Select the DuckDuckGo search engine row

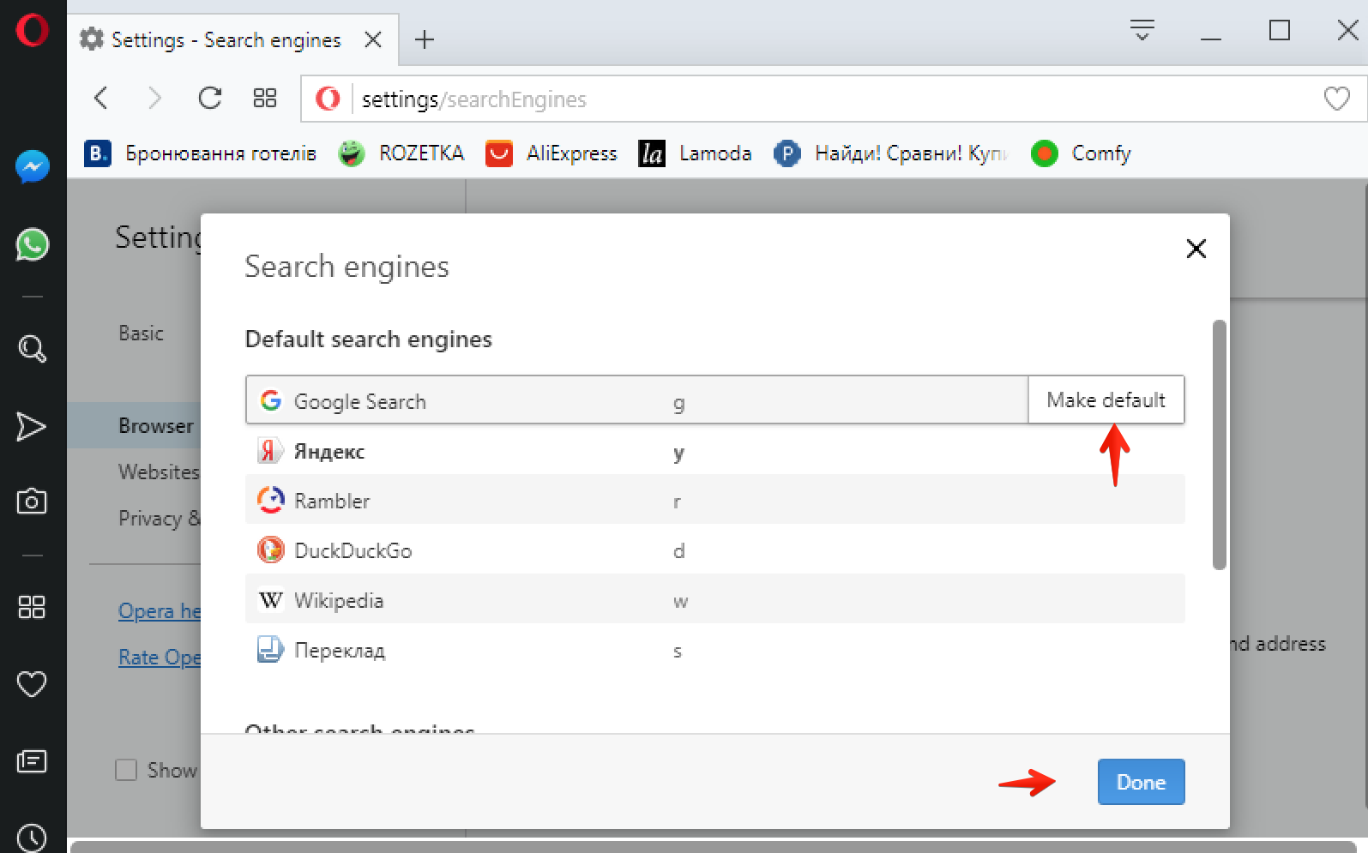point(715,550)
